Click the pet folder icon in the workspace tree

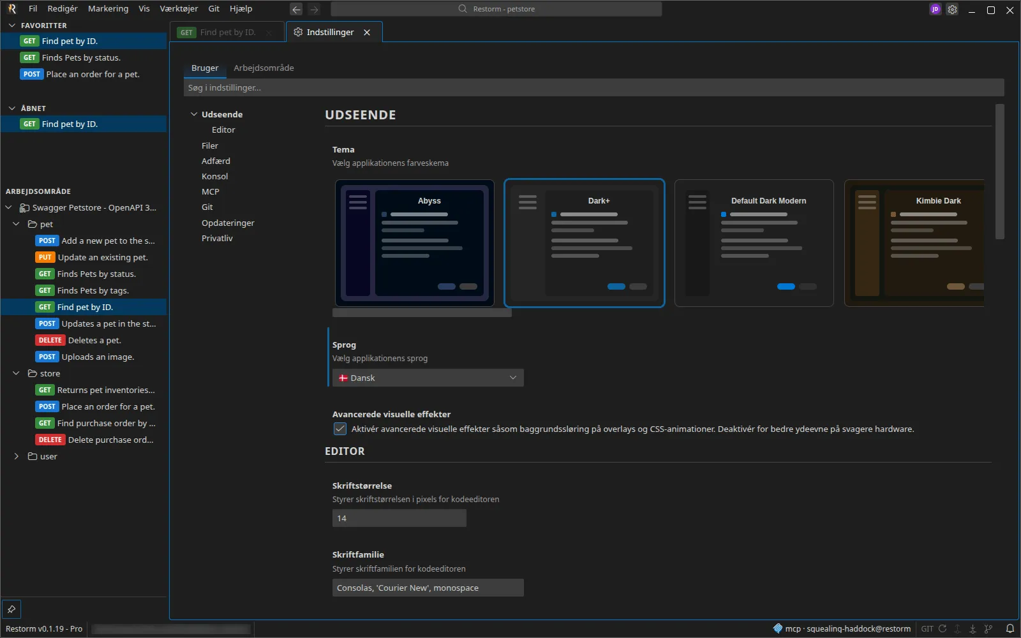[x=33, y=224]
